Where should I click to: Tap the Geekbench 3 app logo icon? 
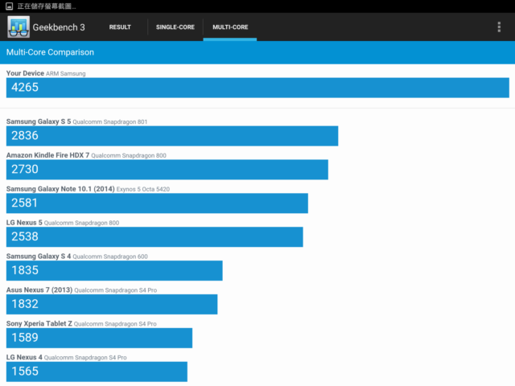(19, 27)
